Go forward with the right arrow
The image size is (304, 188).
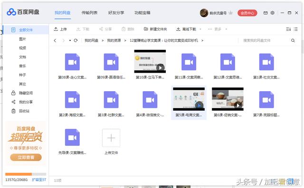click(x=63, y=40)
